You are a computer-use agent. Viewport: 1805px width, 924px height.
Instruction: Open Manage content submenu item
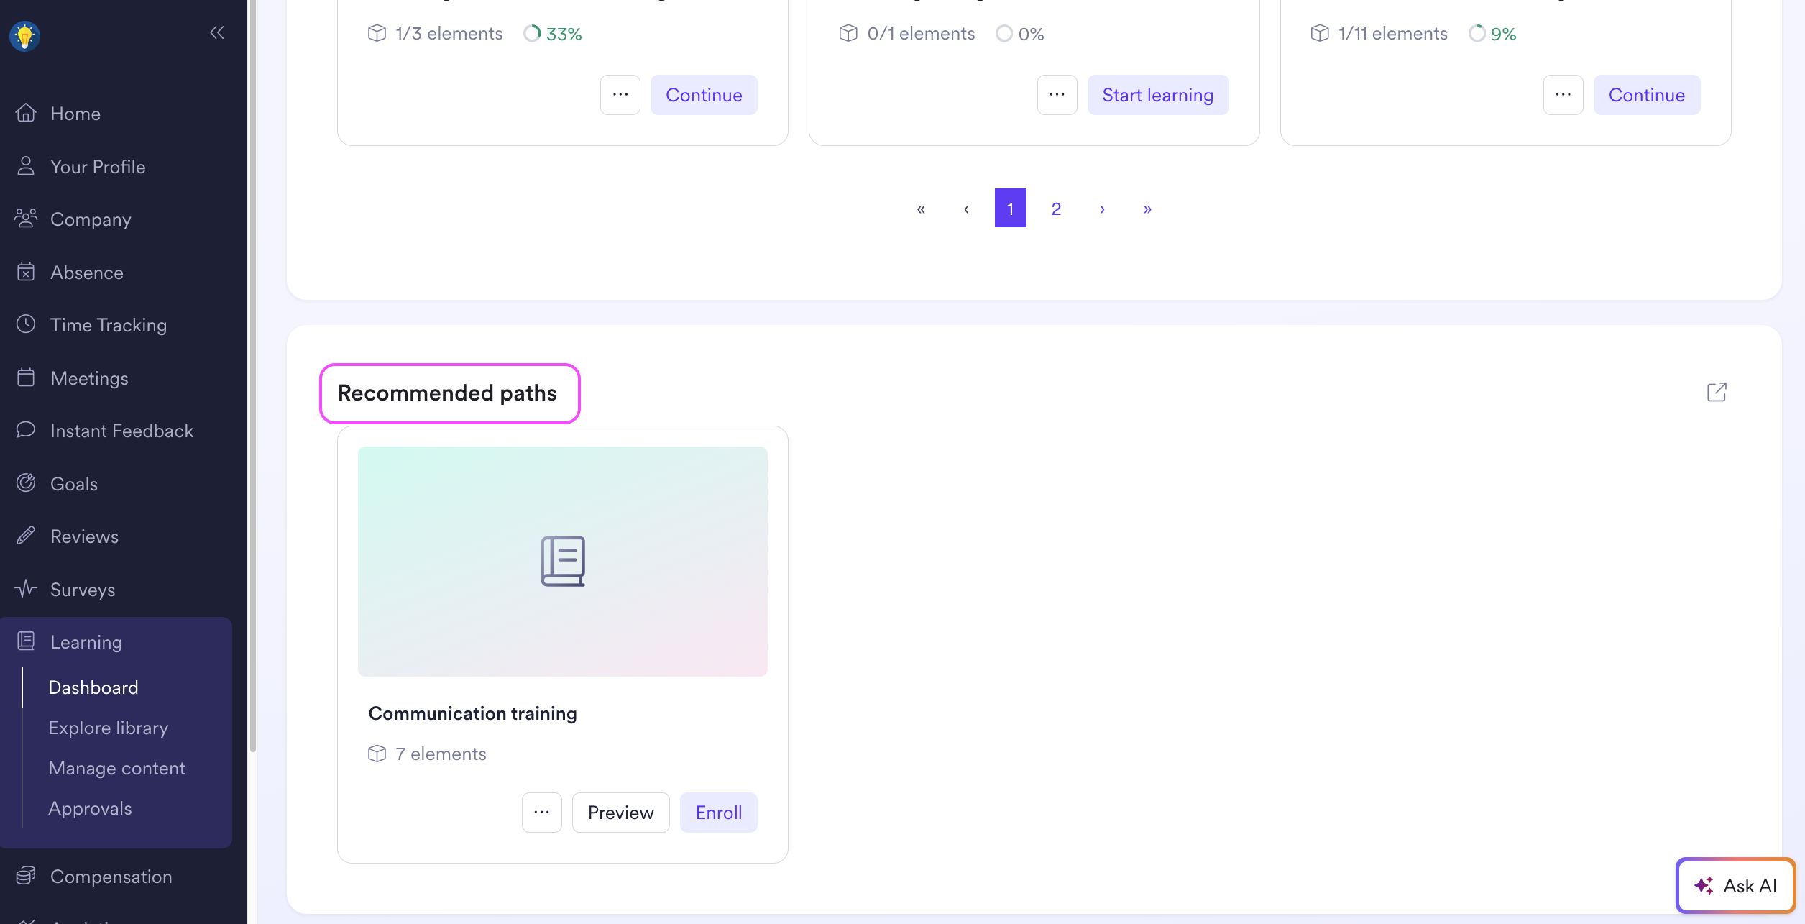click(116, 768)
